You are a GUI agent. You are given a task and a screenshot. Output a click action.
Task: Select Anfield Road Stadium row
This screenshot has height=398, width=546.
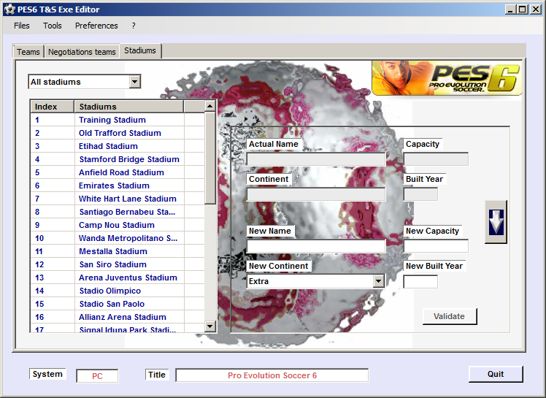pos(118,172)
